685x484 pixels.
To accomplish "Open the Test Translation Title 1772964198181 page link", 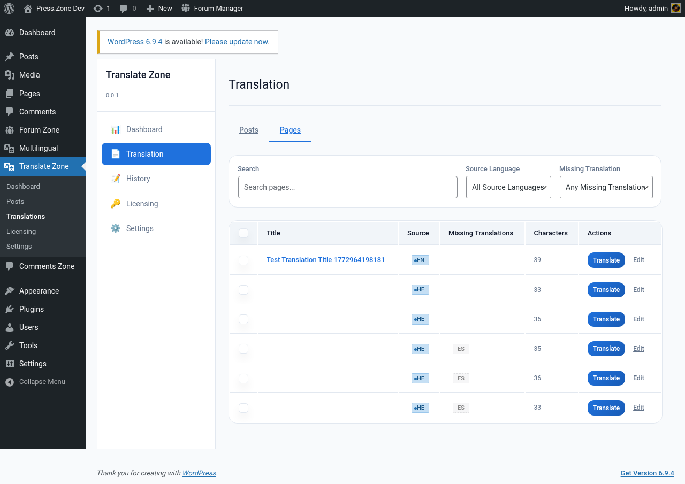I will click(x=325, y=260).
